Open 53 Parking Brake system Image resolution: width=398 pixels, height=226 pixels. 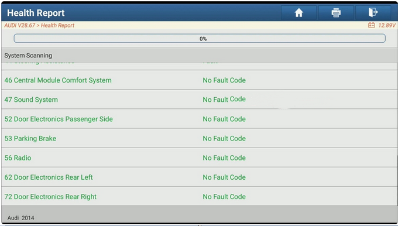[x=199, y=138]
